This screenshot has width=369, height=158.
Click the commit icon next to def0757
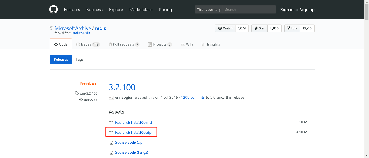point(81,100)
